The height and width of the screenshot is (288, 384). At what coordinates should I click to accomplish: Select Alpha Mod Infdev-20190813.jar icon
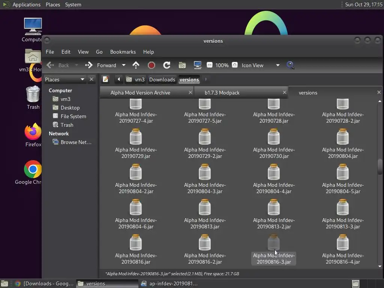[205, 207]
